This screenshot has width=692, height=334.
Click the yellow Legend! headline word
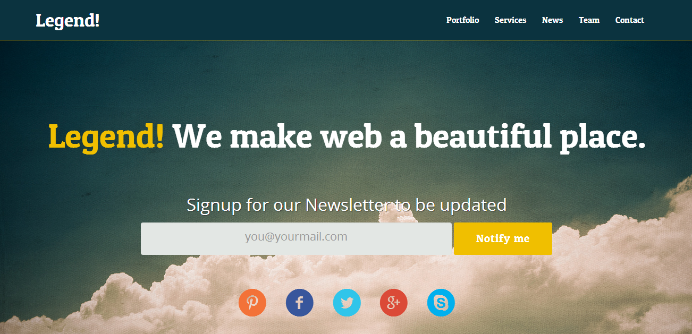pyautogui.click(x=106, y=137)
